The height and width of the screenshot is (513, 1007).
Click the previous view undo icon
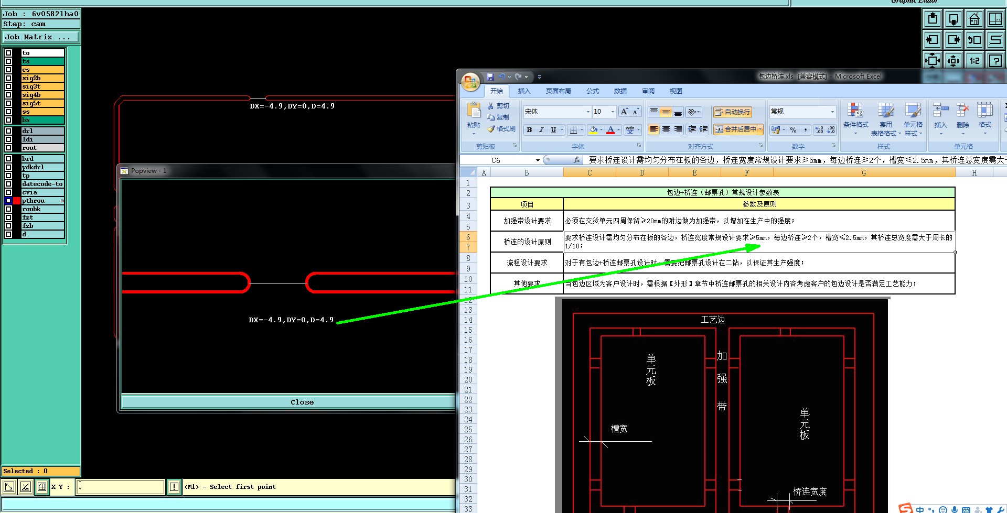pyautogui.click(x=974, y=40)
